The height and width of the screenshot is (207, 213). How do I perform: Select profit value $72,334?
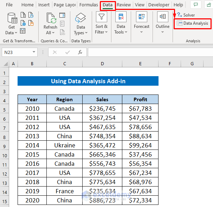(140, 200)
